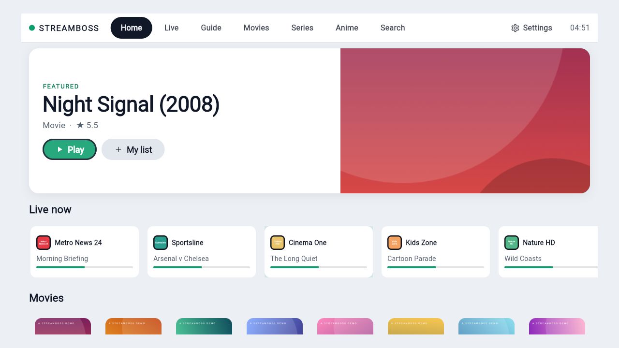Play the featured movie Night Signal
The width and height of the screenshot is (619, 348).
coord(70,149)
